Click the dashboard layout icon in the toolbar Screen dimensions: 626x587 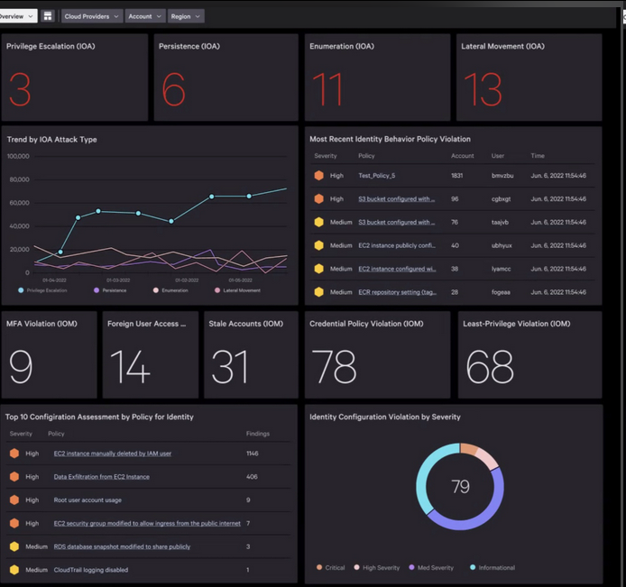(x=48, y=16)
